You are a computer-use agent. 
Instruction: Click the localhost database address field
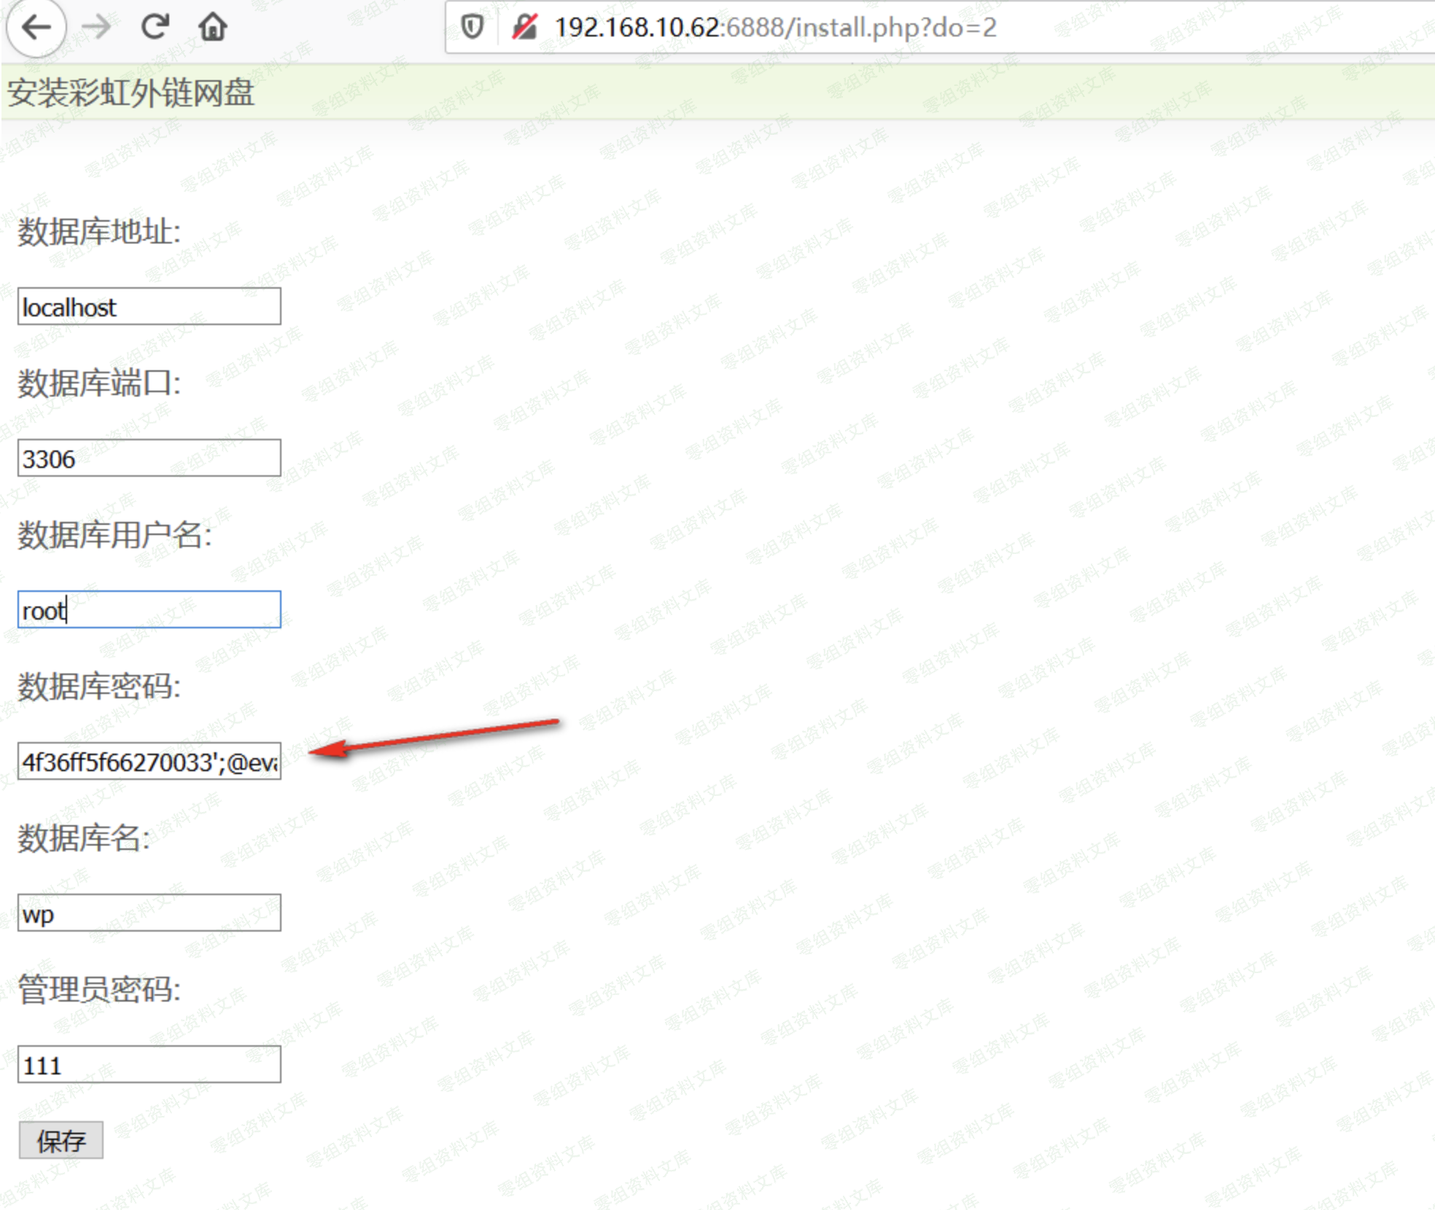pos(149,307)
